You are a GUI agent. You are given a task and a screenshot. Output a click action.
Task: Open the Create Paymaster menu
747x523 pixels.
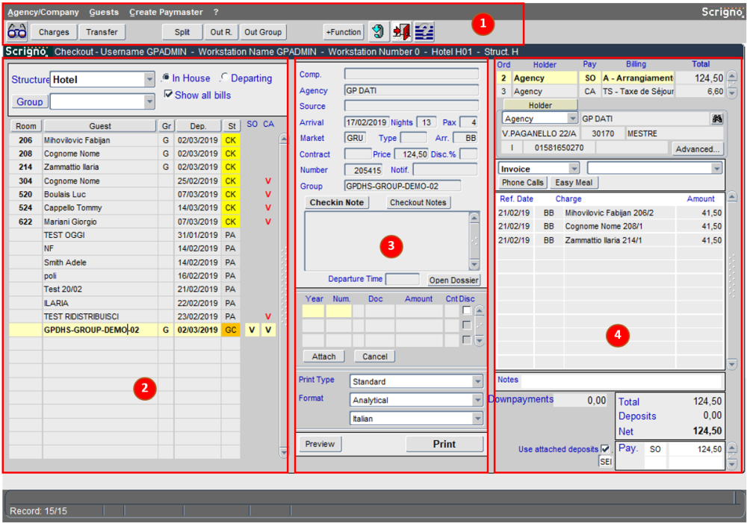coord(166,12)
